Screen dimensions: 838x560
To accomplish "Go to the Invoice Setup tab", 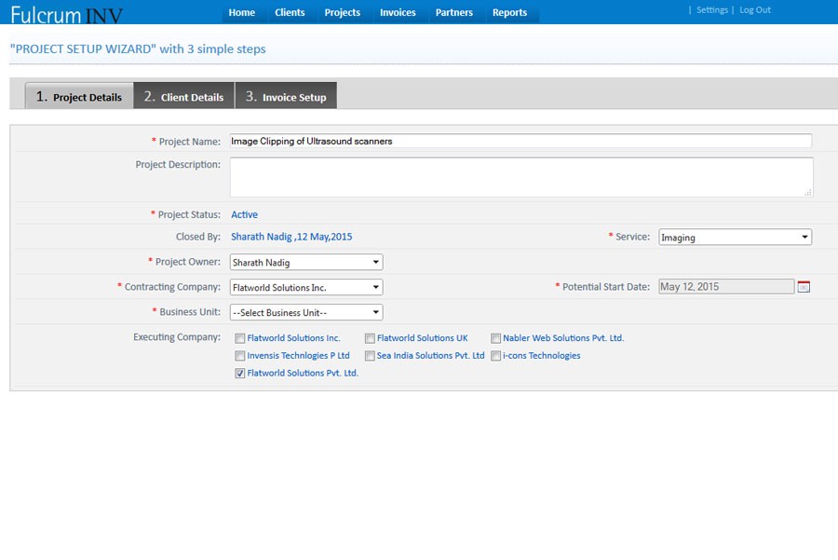I will pos(286,96).
